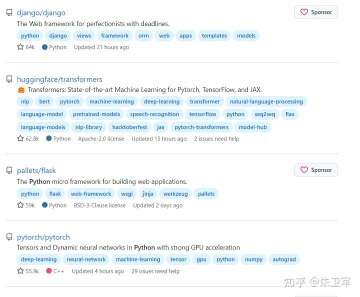Click the star icon showing 59k
Viewport: 360px width, 297px height.
(20, 205)
